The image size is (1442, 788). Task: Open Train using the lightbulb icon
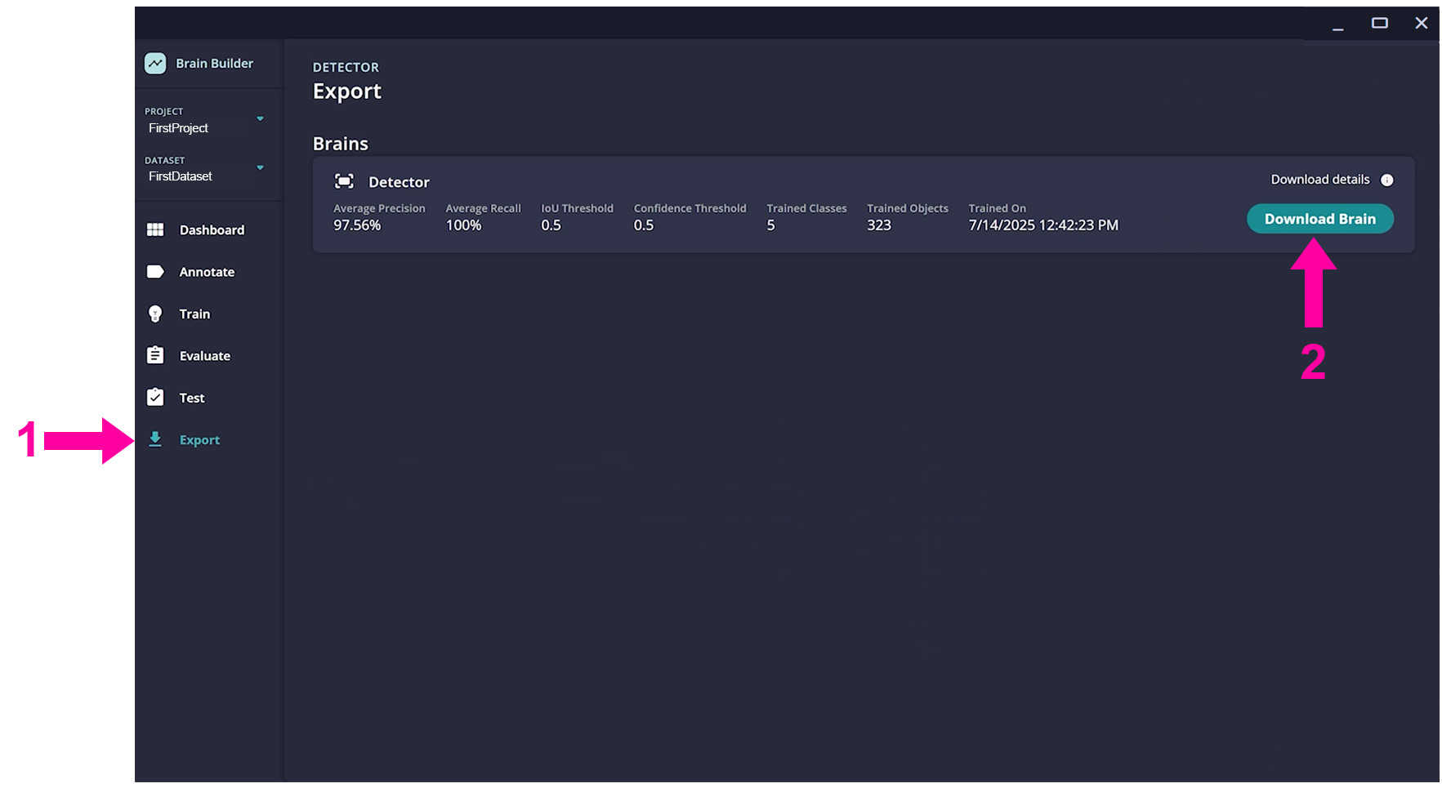[x=155, y=314]
